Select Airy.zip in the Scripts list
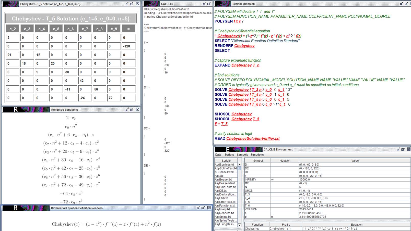 pos(226,176)
